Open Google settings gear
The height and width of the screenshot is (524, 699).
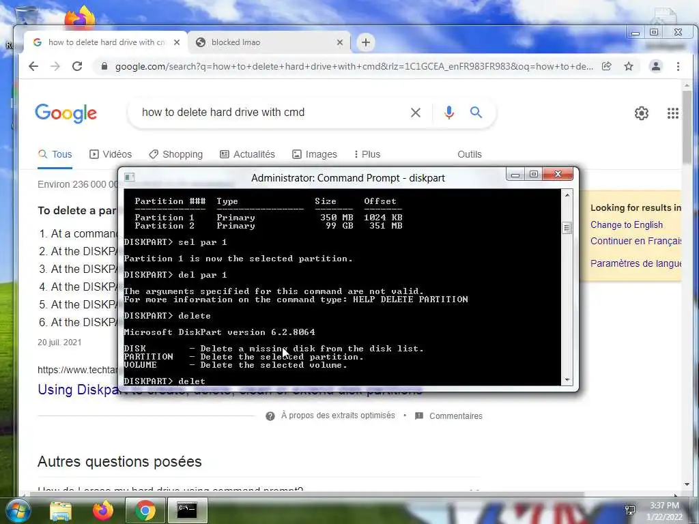[x=642, y=113]
